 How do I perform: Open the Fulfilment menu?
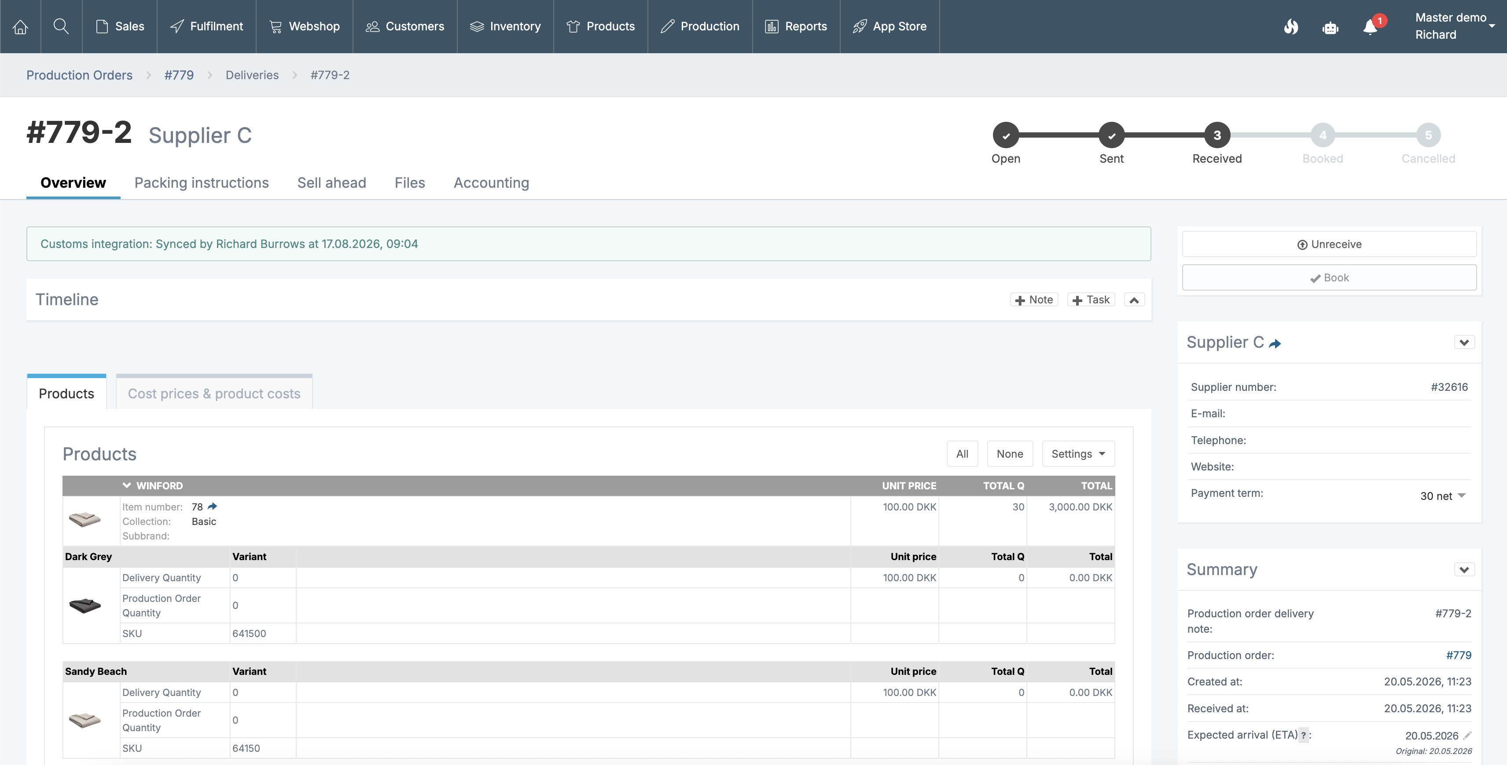point(206,26)
